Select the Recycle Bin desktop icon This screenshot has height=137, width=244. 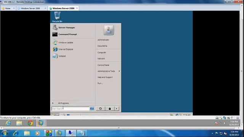coord(57,17)
